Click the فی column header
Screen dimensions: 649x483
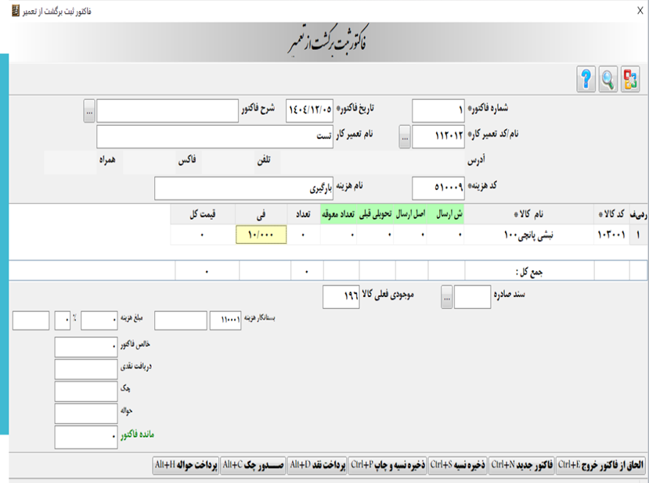(x=261, y=214)
